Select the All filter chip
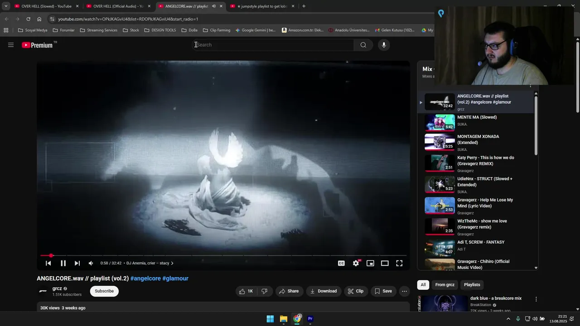 tap(423, 285)
